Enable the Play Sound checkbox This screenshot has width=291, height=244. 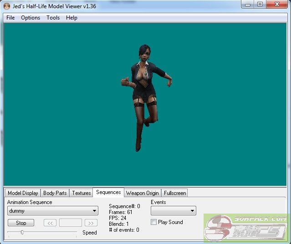[153, 222]
